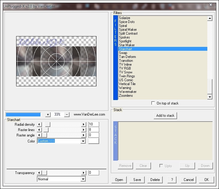The height and width of the screenshot is (189, 219).
Task: Click the minus zoom-out button
Action: (67, 114)
